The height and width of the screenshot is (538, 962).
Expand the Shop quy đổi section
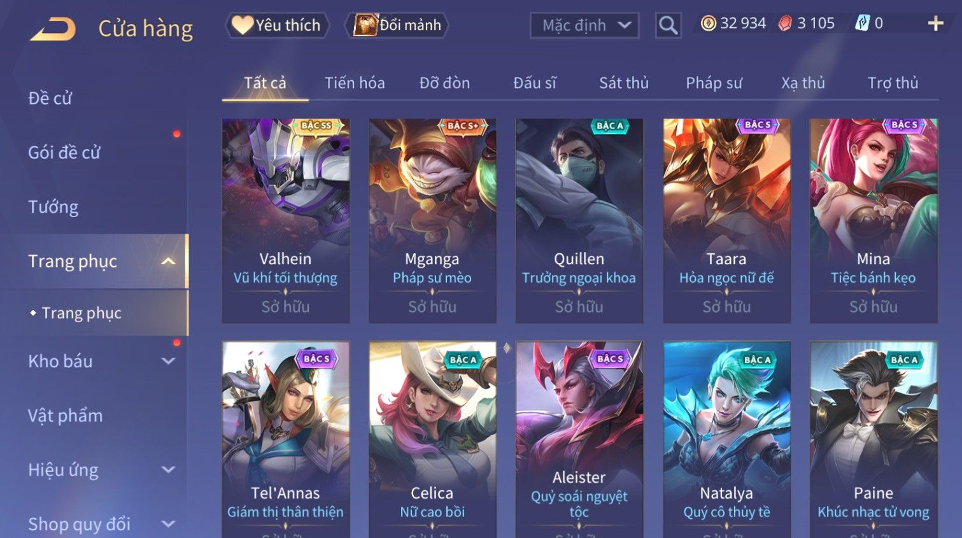(x=168, y=524)
